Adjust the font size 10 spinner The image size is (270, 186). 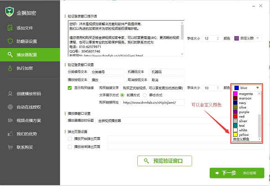[x=218, y=88]
